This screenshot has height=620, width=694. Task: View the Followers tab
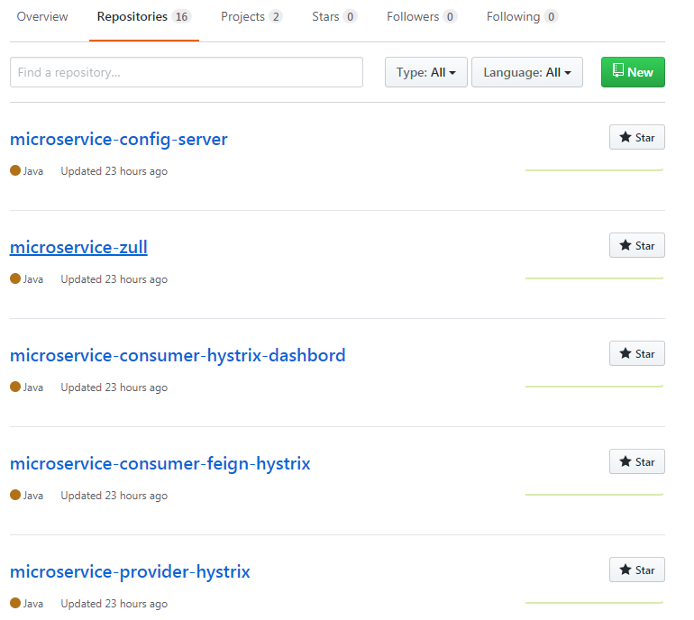pos(421,17)
